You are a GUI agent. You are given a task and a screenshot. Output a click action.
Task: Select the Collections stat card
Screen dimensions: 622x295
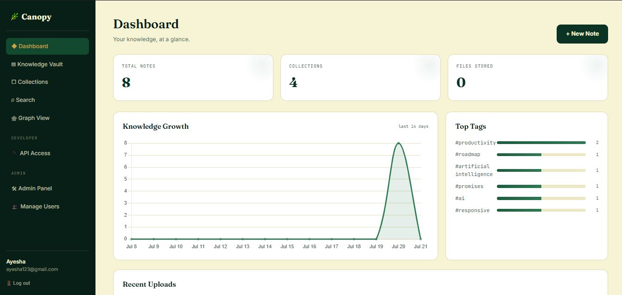point(361,77)
